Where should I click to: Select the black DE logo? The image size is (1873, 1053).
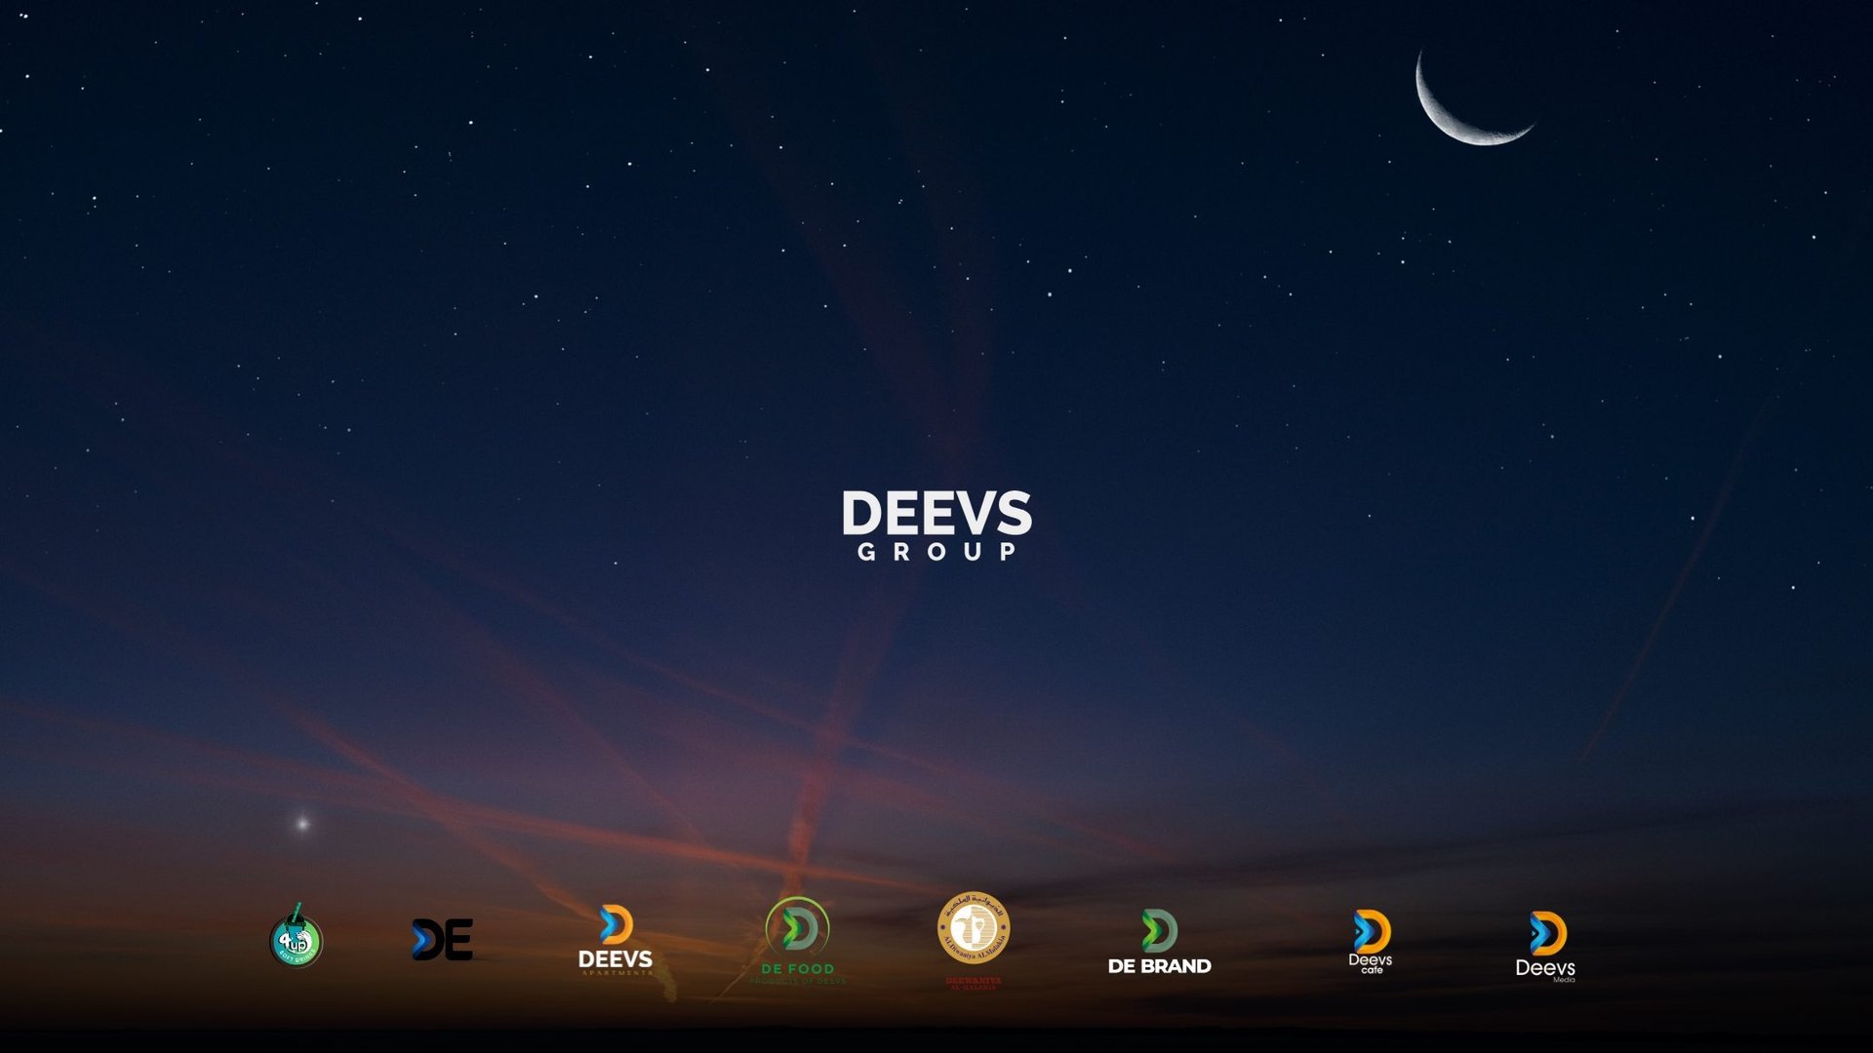pyautogui.click(x=442, y=939)
